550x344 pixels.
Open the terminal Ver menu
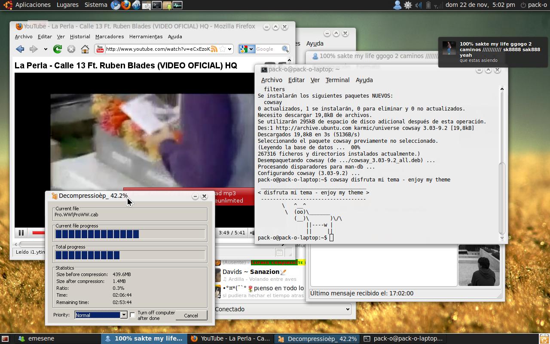point(315,80)
